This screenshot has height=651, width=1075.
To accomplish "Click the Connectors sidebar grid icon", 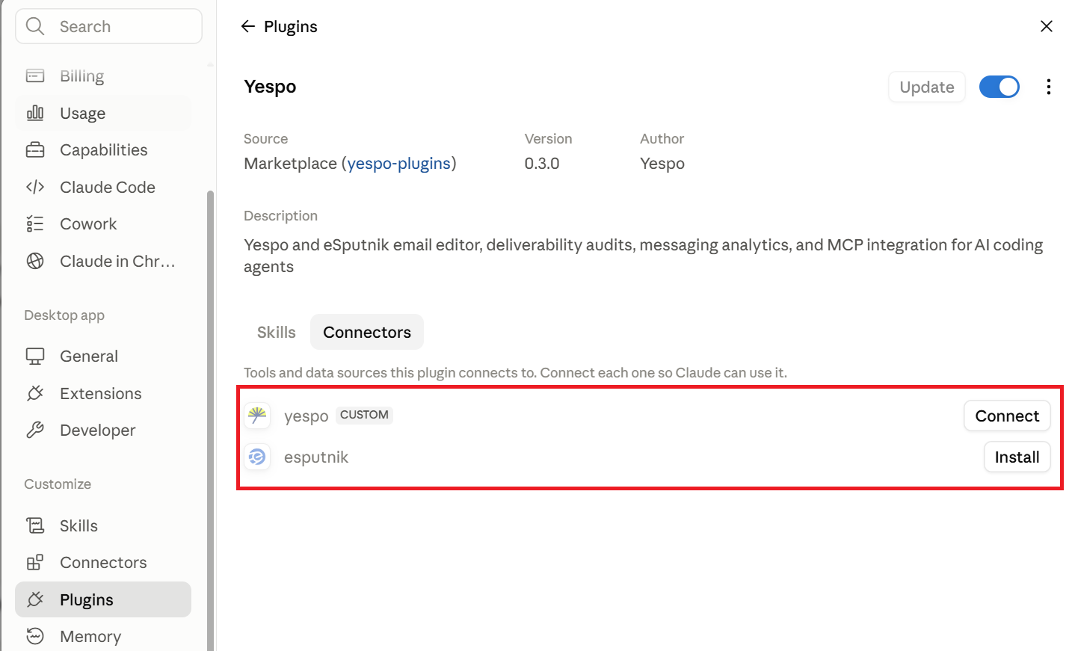I will [x=35, y=562].
